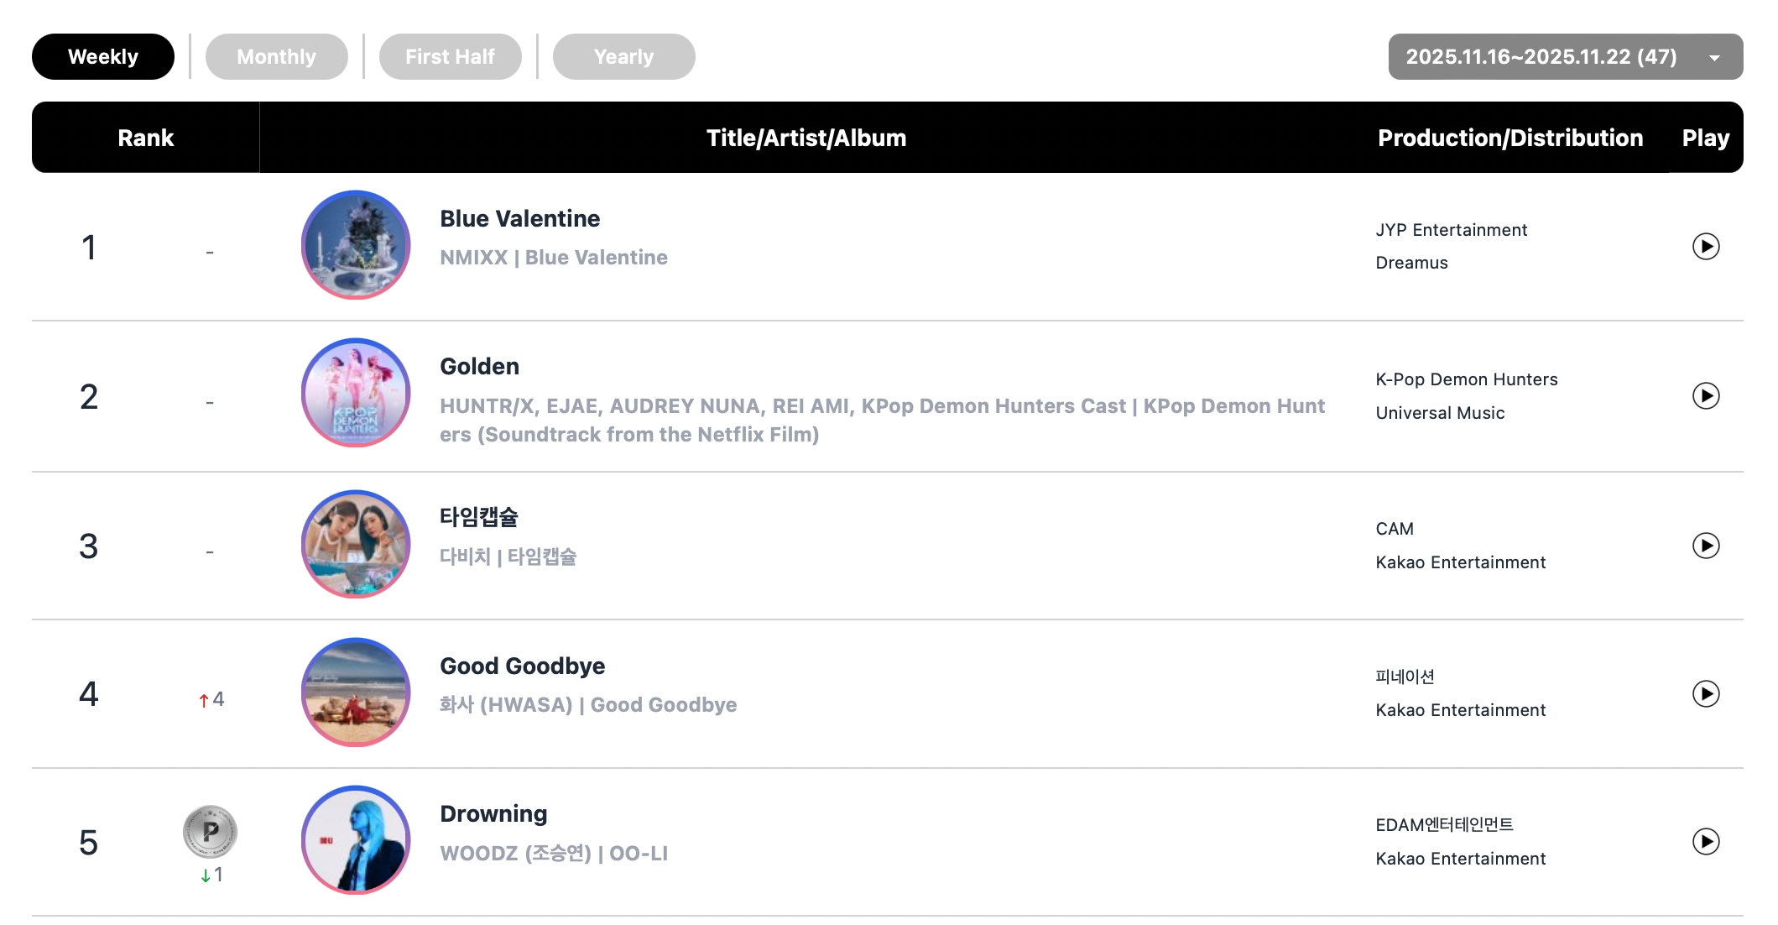This screenshot has width=1778, height=925.
Task: Select the Weekly chart tab
Action: tap(103, 57)
